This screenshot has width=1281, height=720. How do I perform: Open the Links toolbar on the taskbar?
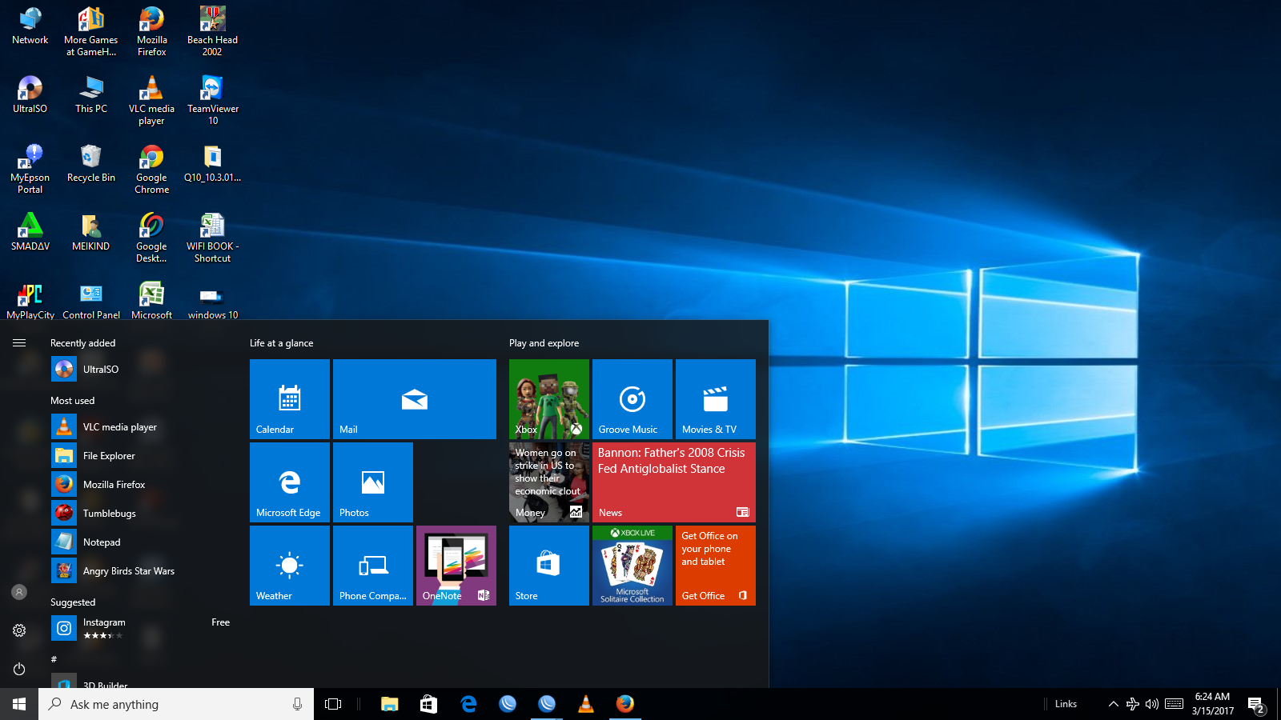tap(1066, 704)
